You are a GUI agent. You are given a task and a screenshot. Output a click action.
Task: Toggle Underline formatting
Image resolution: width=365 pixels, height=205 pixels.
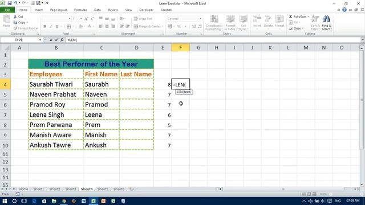click(x=57, y=27)
